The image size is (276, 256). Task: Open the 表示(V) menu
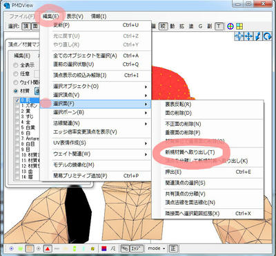pos(75,17)
